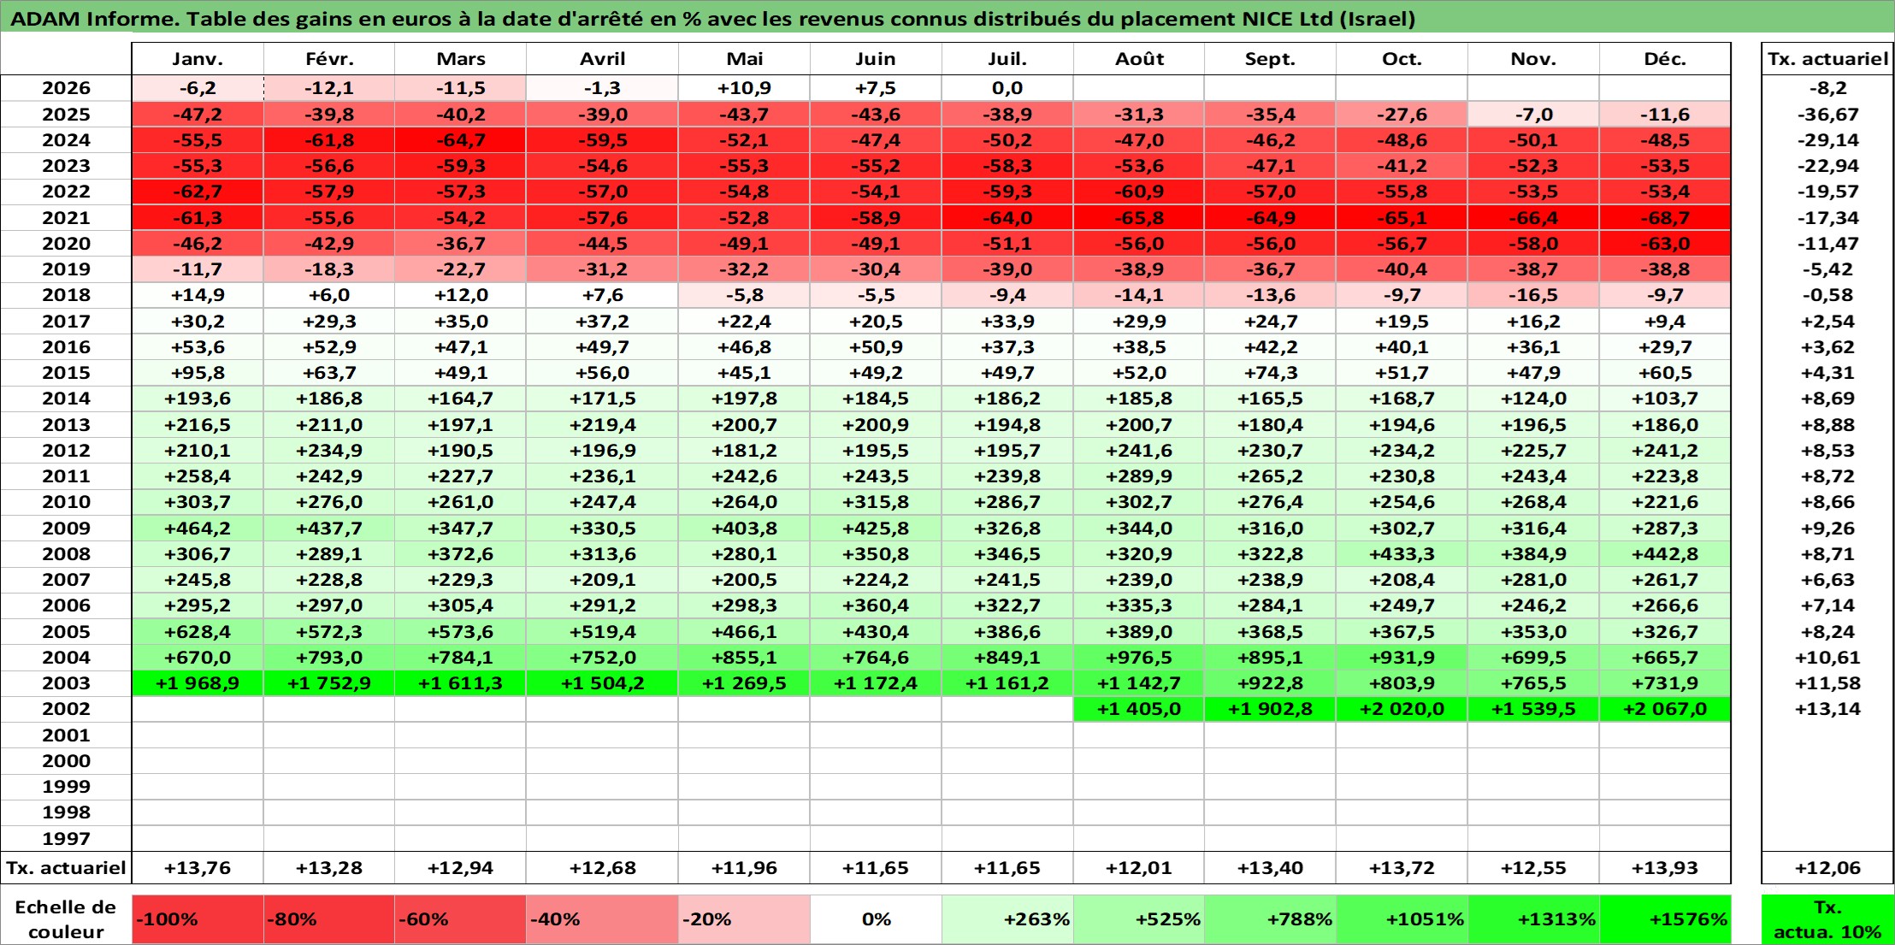Click the Juil. column header
The width and height of the screenshot is (1895, 945).
pyautogui.click(x=1007, y=59)
